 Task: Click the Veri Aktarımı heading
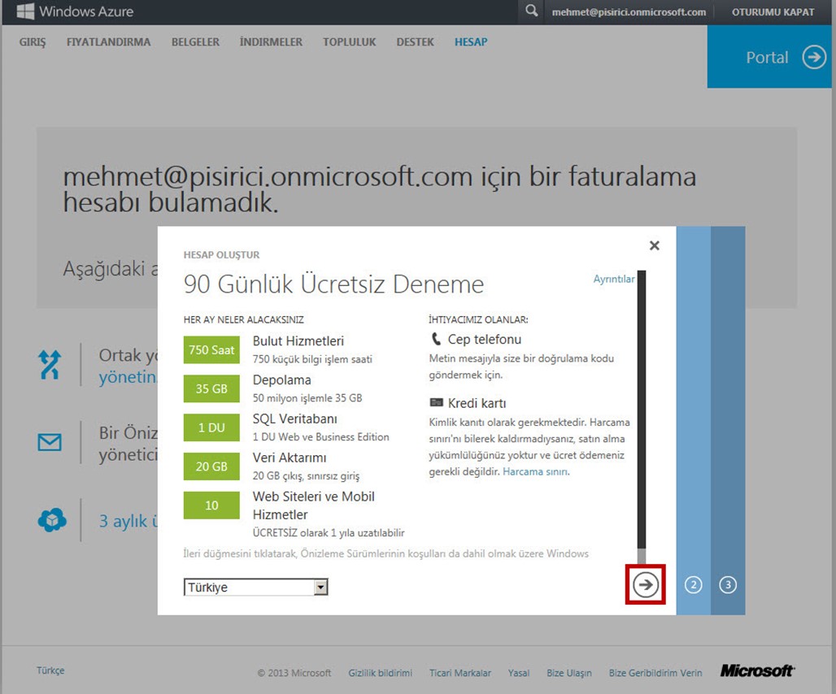tap(290, 458)
